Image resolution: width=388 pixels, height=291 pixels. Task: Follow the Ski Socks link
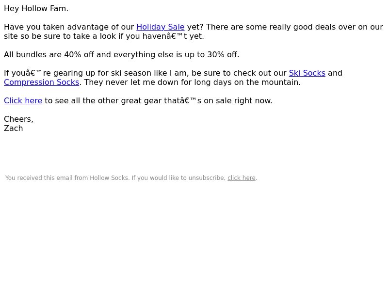tap(307, 73)
